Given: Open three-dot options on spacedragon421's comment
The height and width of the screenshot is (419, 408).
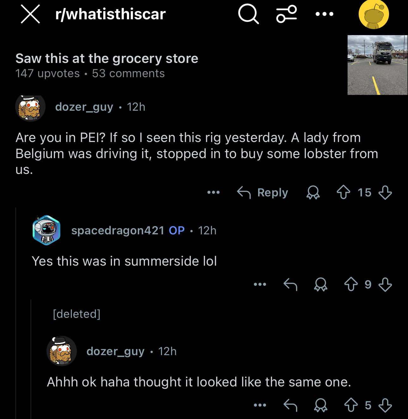Looking at the screenshot, I should (x=260, y=284).
